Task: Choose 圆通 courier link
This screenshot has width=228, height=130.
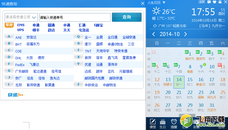Action: click(x=51, y=25)
